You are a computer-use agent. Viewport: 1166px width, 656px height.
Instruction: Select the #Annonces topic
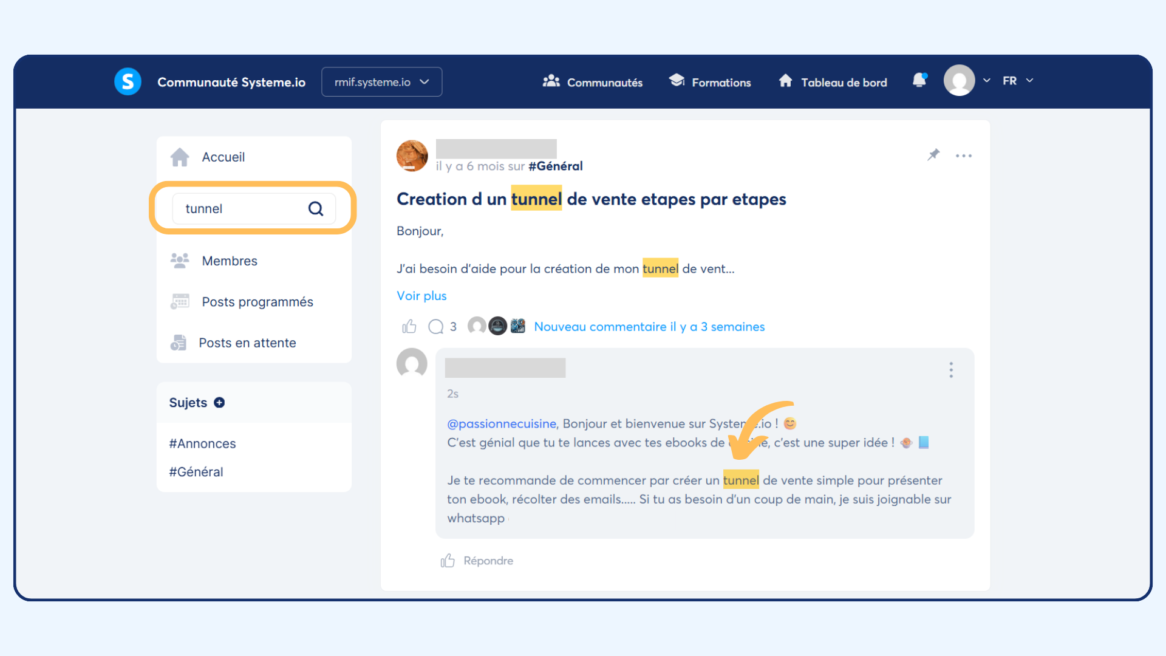(x=202, y=443)
